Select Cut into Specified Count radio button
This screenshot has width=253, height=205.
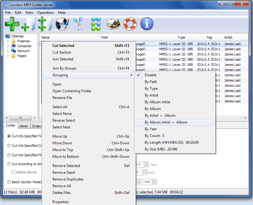(9, 146)
